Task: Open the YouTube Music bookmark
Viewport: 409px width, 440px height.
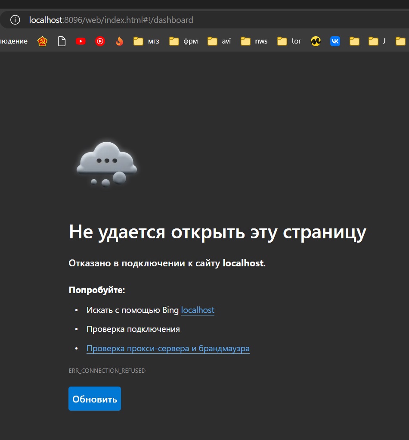Action: click(x=100, y=41)
